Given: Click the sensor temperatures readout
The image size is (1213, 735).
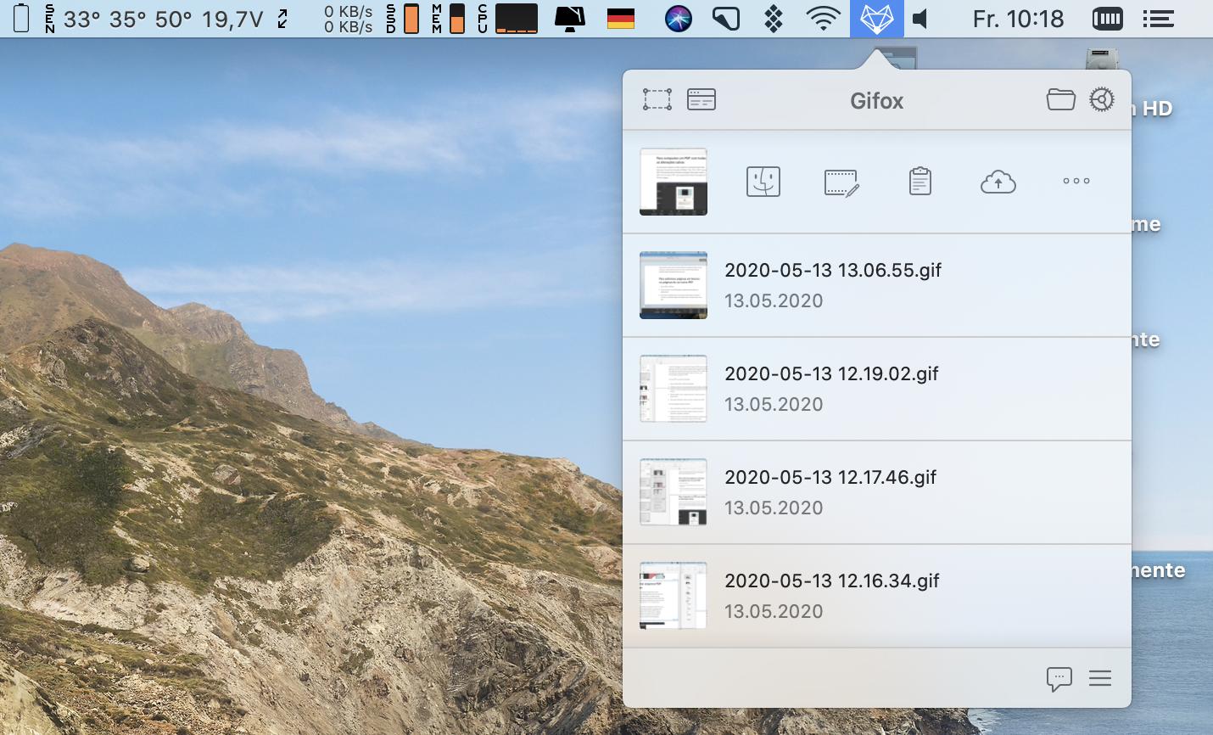Looking at the screenshot, I should click(x=154, y=19).
